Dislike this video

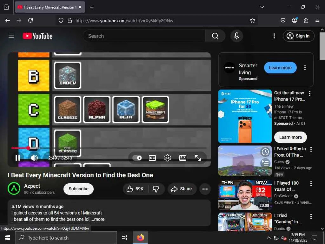[x=156, y=189]
